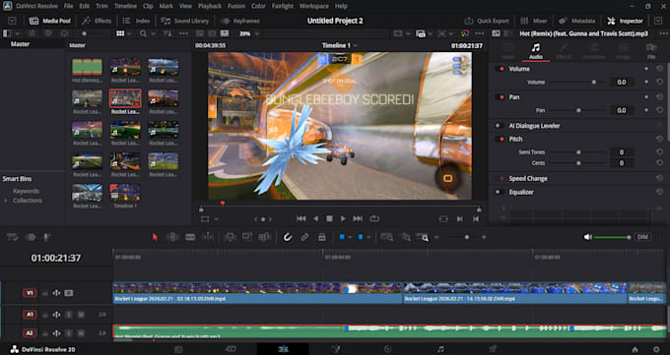This screenshot has height=355, width=670.
Task: Open the Fairlight menu
Action: pos(283,6)
